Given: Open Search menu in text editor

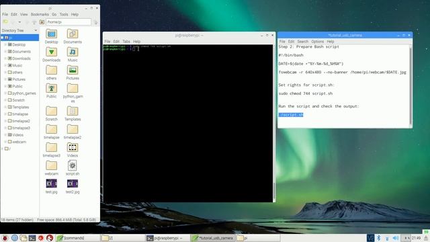Looking at the screenshot, I should pos(303,42).
